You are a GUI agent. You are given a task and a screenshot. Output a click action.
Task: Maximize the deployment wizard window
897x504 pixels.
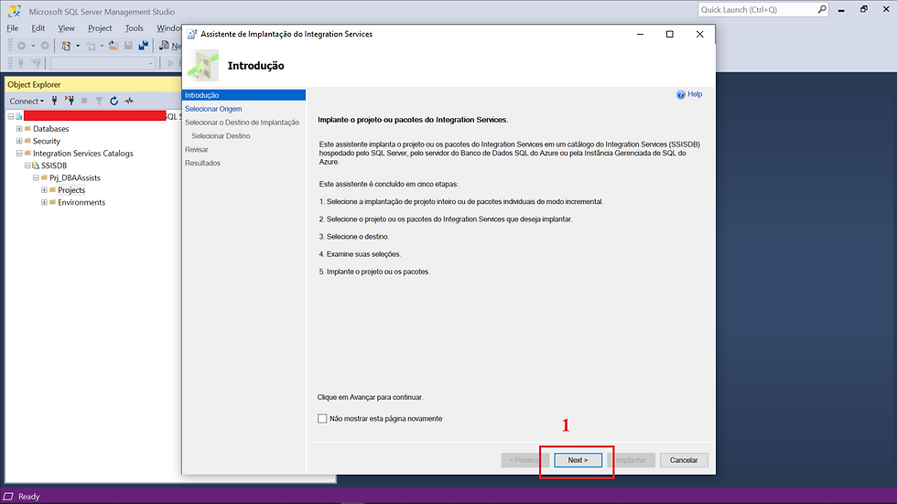pyautogui.click(x=670, y=34)
